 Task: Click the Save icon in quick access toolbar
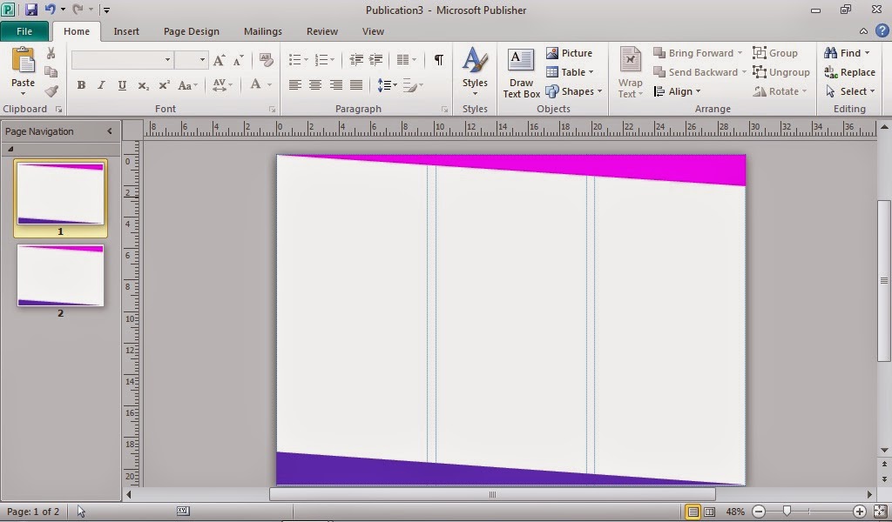(30, 9)
